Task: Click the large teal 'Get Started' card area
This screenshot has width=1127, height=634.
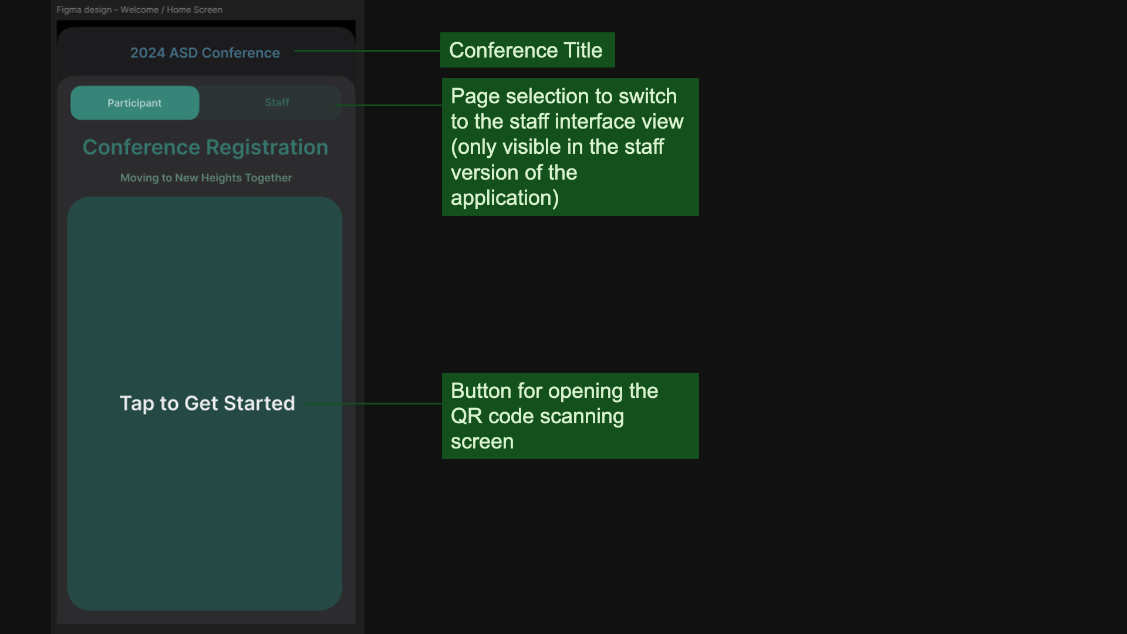Action: click(204, 294)
